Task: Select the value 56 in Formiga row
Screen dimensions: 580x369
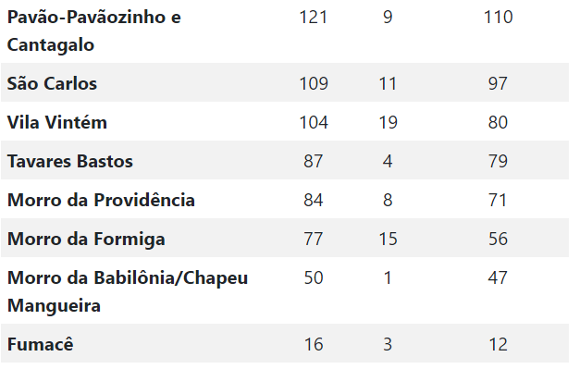Action: click(498, 240)
